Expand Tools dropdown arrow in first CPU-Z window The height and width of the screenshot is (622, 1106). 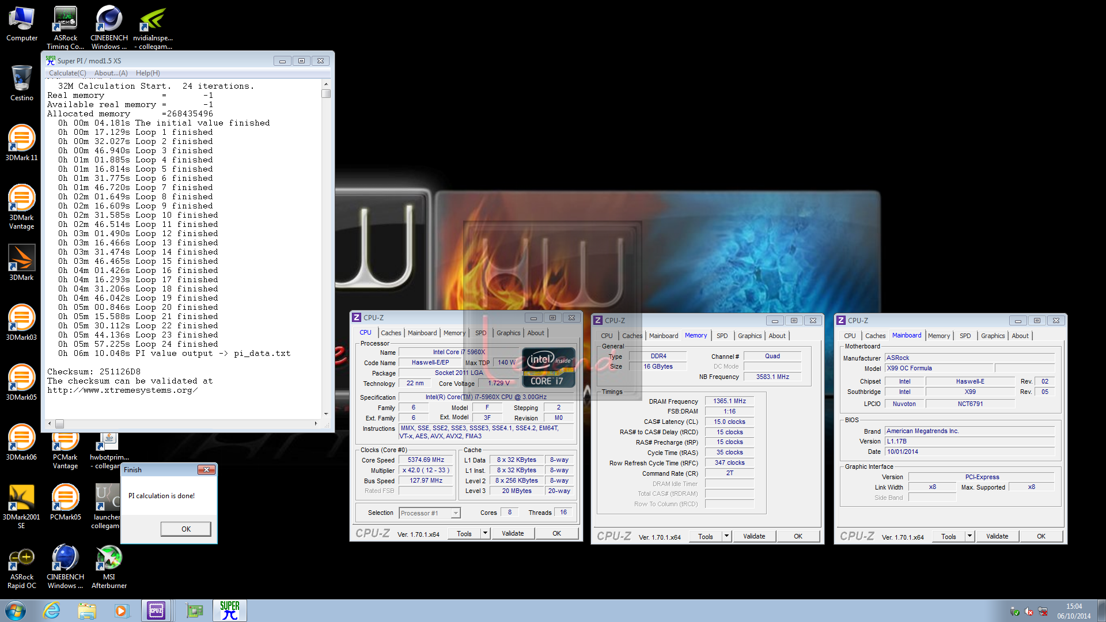485,533
